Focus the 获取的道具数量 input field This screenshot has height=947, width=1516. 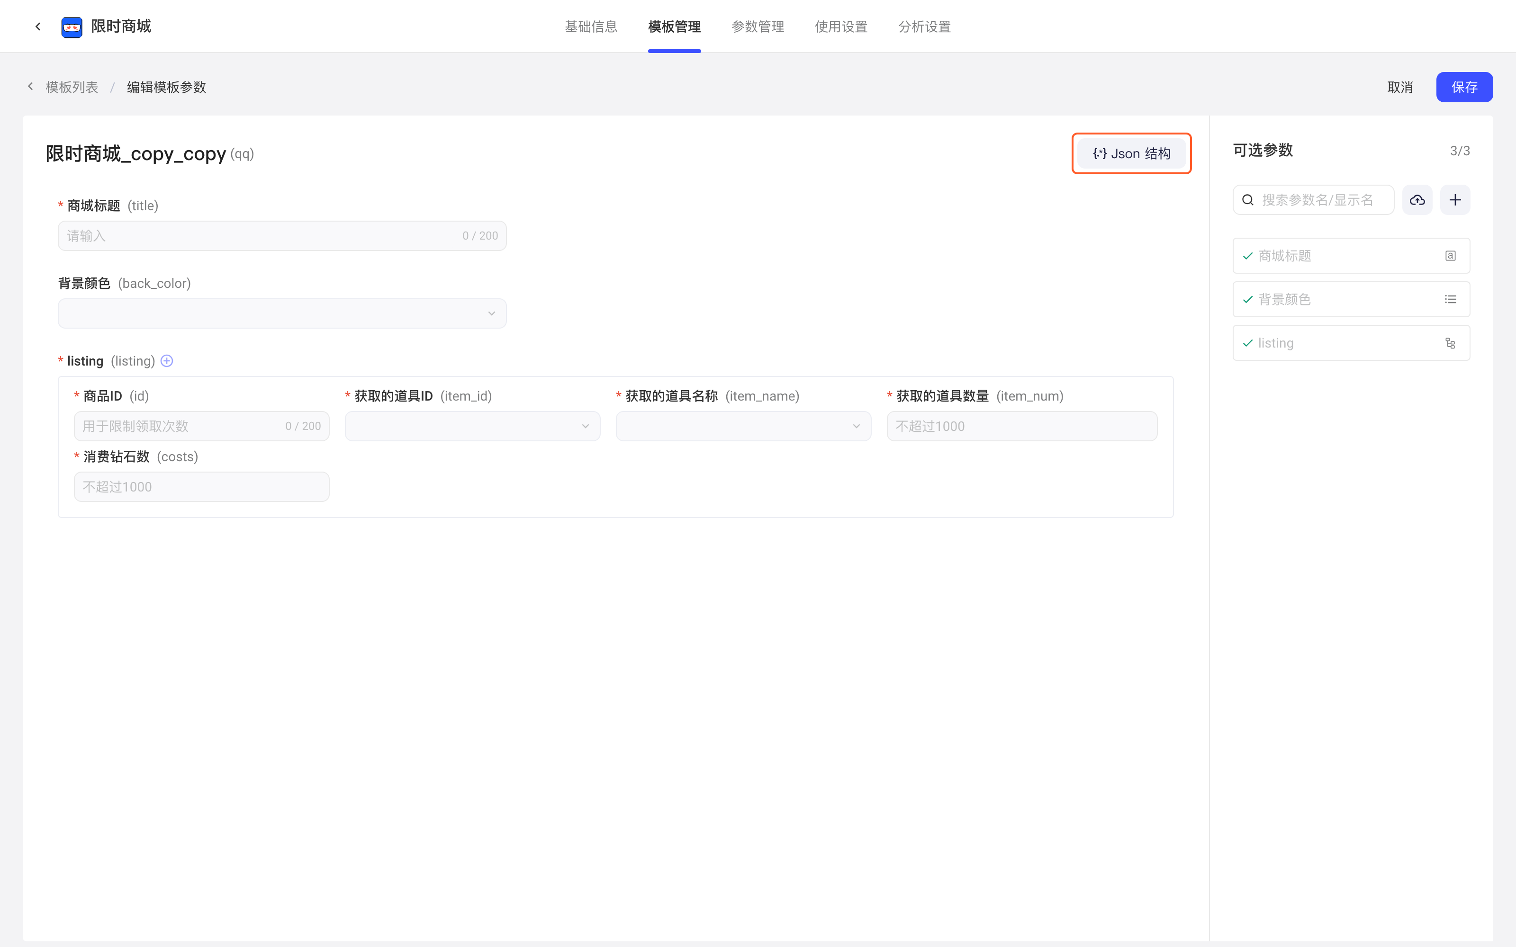(x=1022, y=426)
